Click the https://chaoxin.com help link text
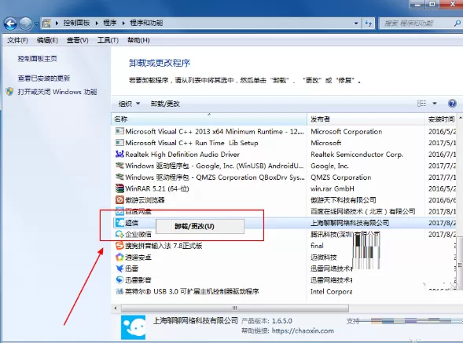The height and width of the screenshot is (343, 463). [x=303, y=331]
